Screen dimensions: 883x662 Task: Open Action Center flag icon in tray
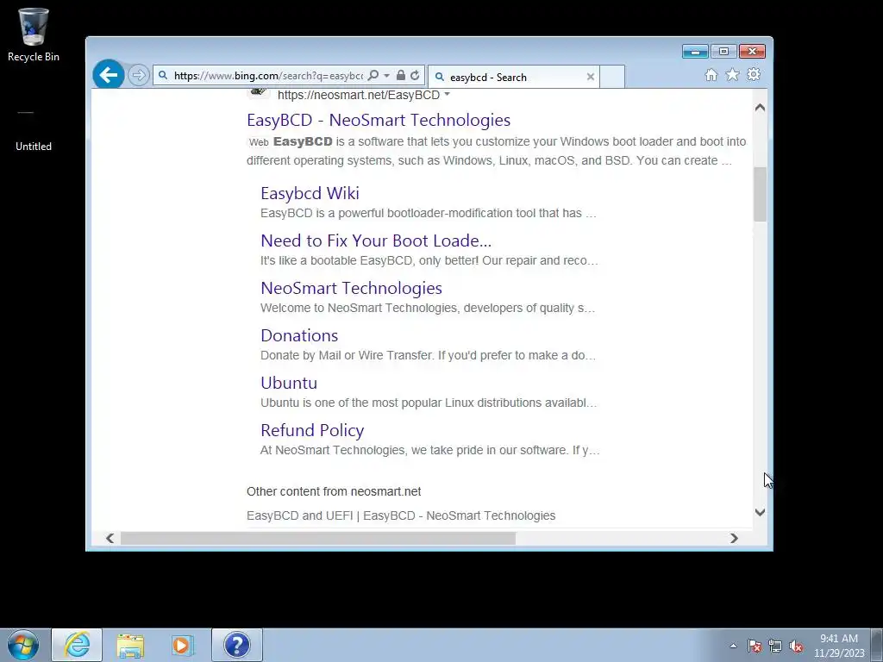coord(755,646)
